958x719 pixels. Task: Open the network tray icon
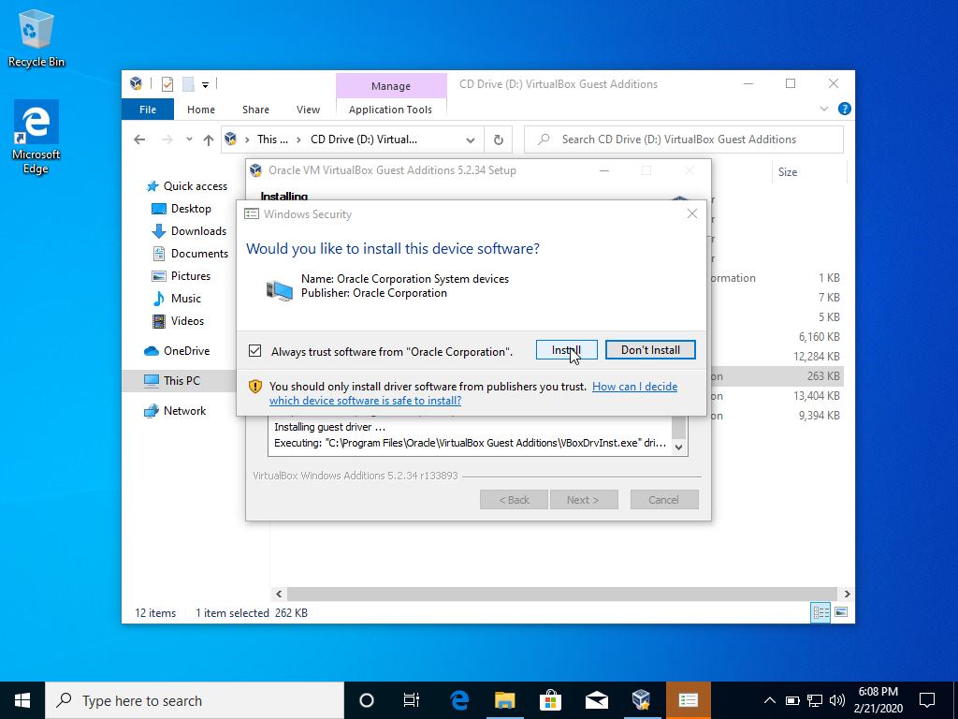(815, 700)
